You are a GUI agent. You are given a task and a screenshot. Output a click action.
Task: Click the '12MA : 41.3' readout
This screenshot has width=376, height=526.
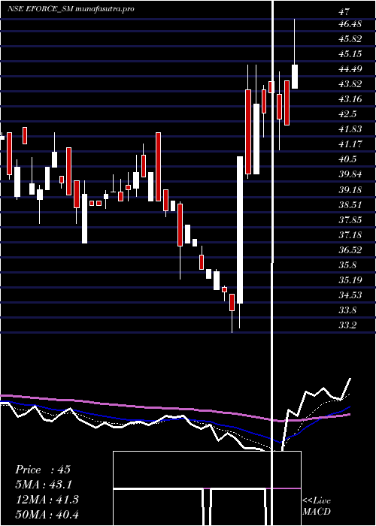pos(47,500)
